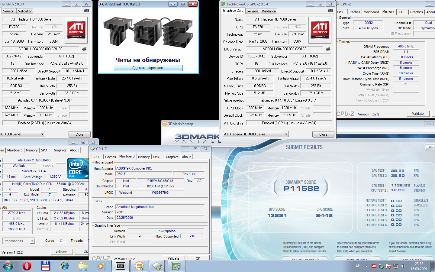Click 3DMarkVantage title bar icon
This screenshot has height=272, width=435.
165,124
